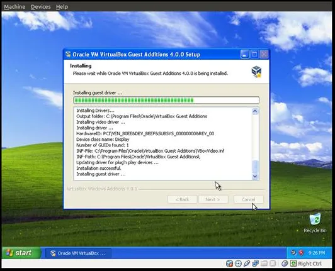Click the installer log scrollbar thumb
The height and width of the screenshot is (271, 335).
255,166
